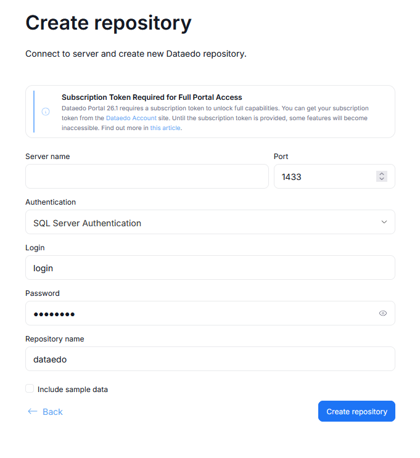This screenshot has height=458, width=420.
Task: Click the 'Server name' field label
Action: point(47,157)
